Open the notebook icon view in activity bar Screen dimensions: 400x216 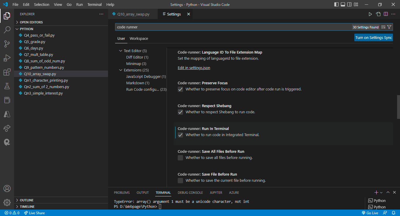coord(7,100)
